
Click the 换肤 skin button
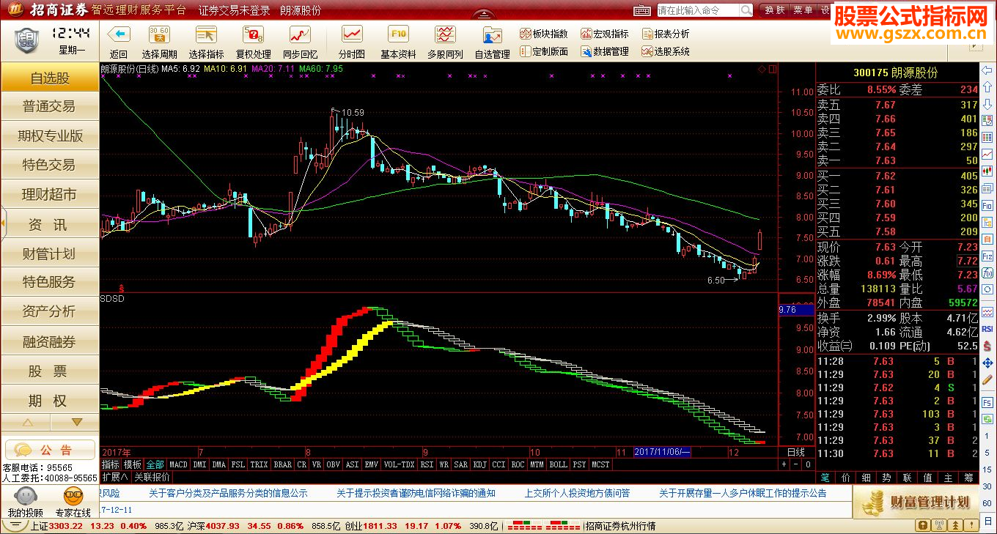coord(774,10)
